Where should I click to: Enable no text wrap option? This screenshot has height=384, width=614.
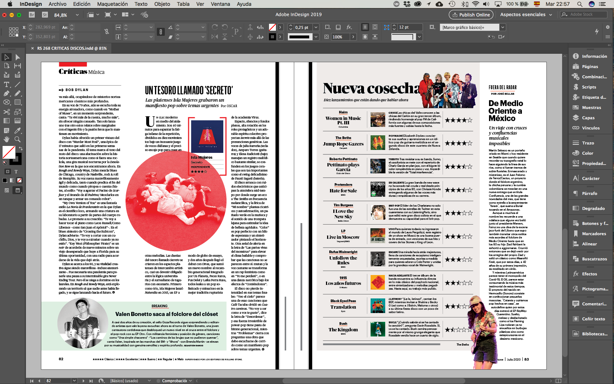[x=365, y=27]
